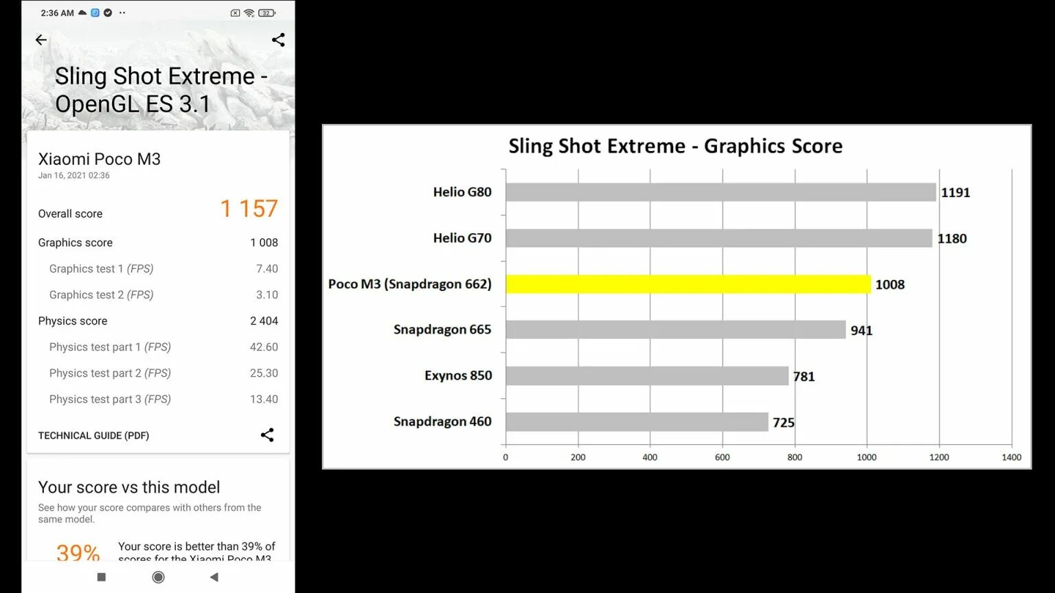Click the 13.40 FPS value
Viewport: 1055px width, 593px height.
pos(264,399)
